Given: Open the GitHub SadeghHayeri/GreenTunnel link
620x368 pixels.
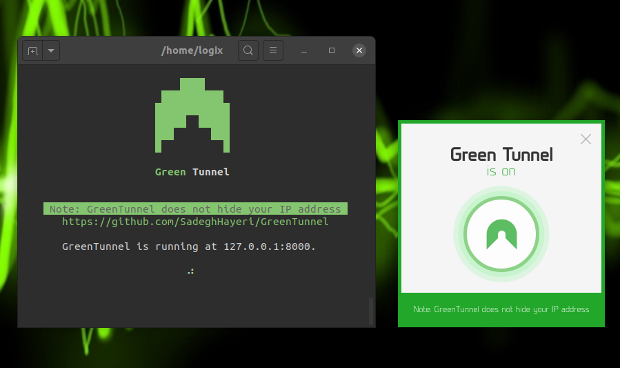Looking at the screenshot, I should pos(195,222).
